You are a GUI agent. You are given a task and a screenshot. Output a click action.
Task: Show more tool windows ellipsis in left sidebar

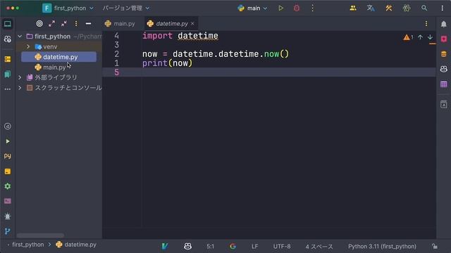click(8, 89)
